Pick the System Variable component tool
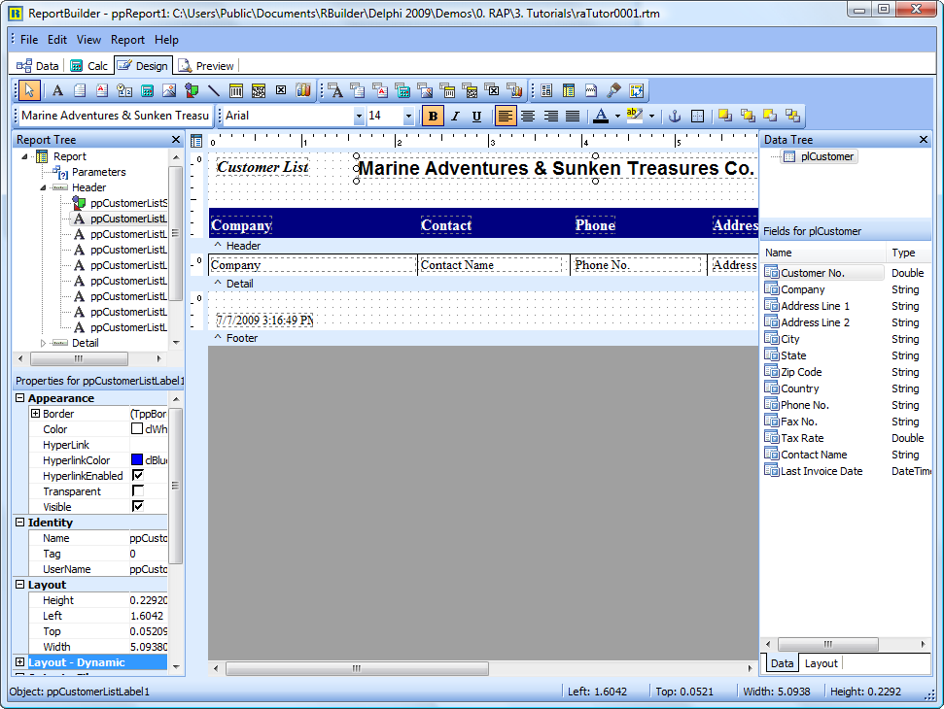 [124, 90]
